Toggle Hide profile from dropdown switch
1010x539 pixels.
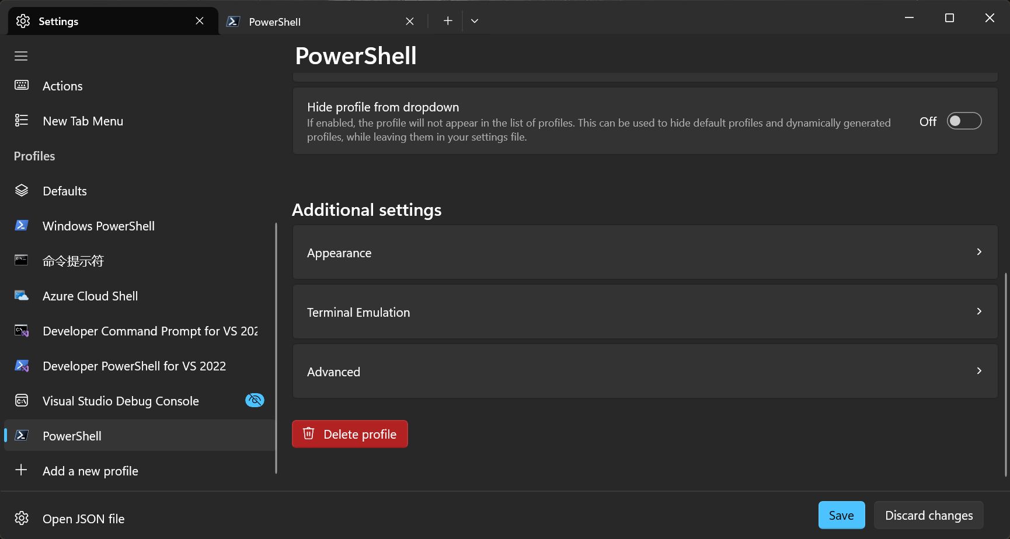coord(964,121)
